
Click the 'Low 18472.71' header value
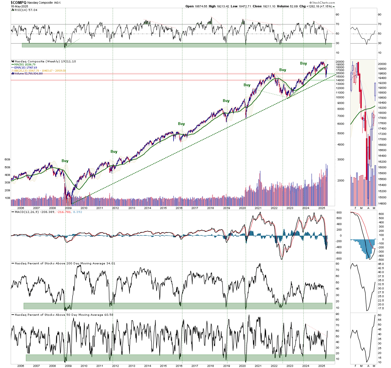(241, 6)
